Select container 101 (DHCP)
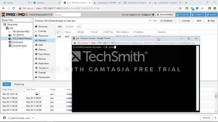 [18, 35]
